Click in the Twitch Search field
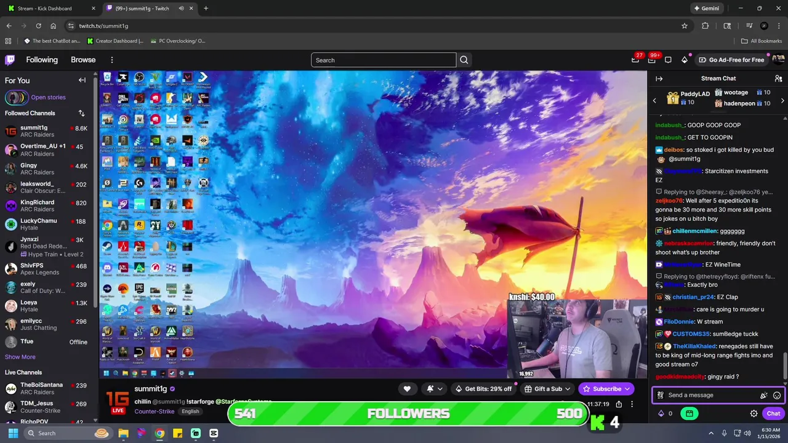 coord(384,60)
